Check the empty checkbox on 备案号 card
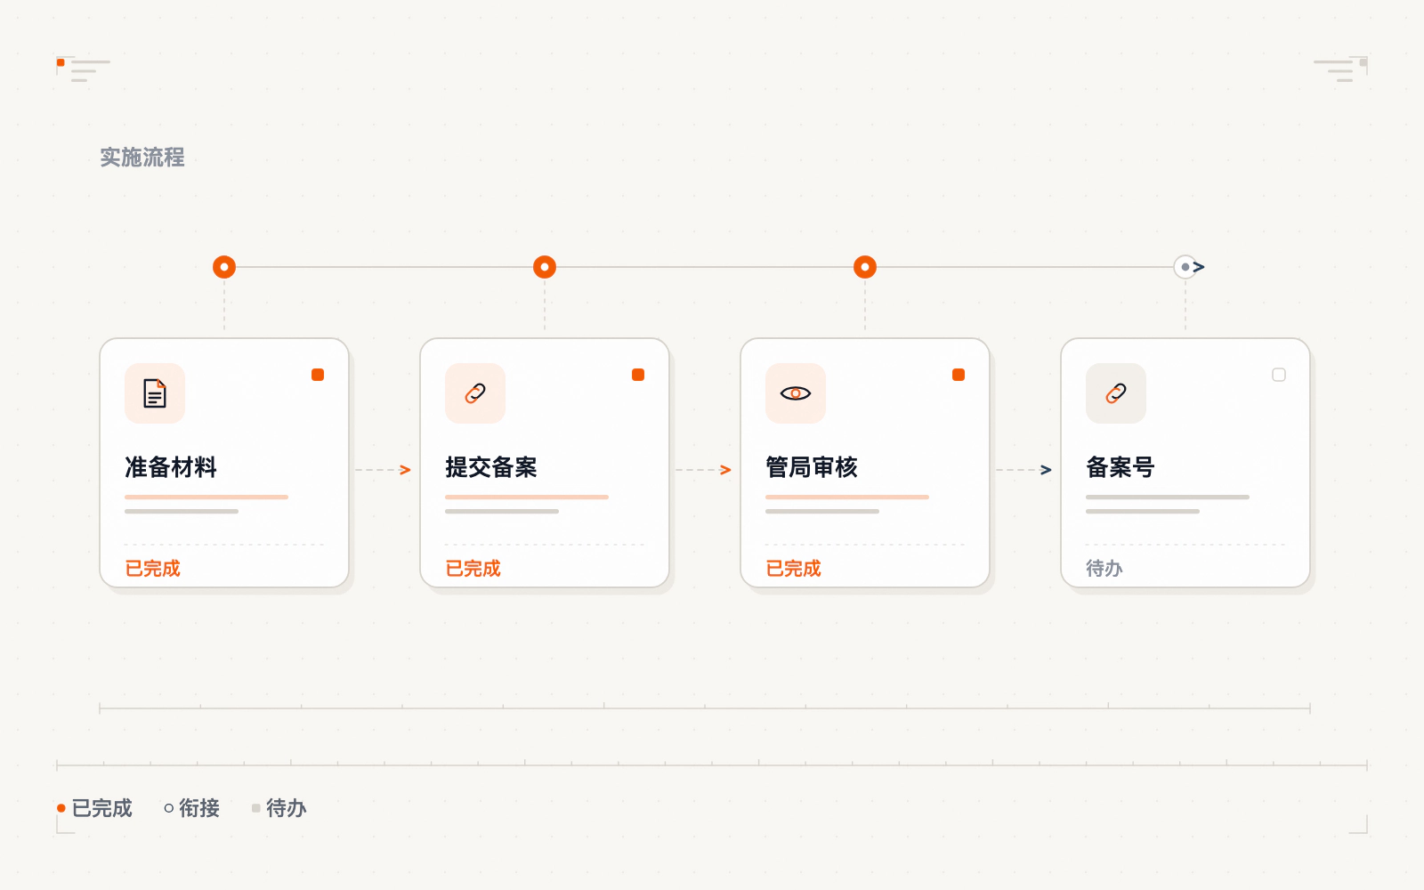Screen dimensions: 1424x890 coord(1279,375)
